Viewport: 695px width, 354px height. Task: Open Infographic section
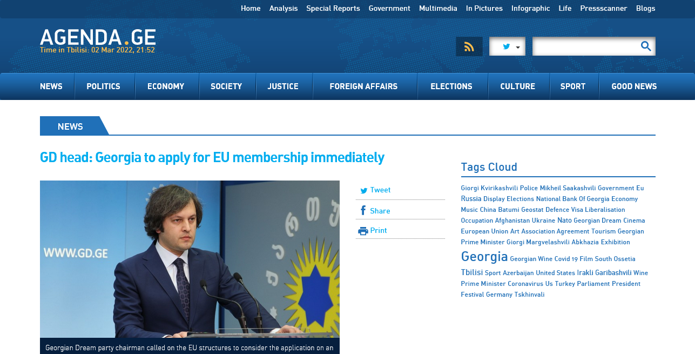(x=531, y=8)
